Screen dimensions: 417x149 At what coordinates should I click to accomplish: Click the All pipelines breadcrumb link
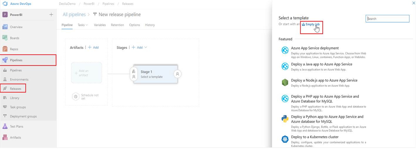74,14
